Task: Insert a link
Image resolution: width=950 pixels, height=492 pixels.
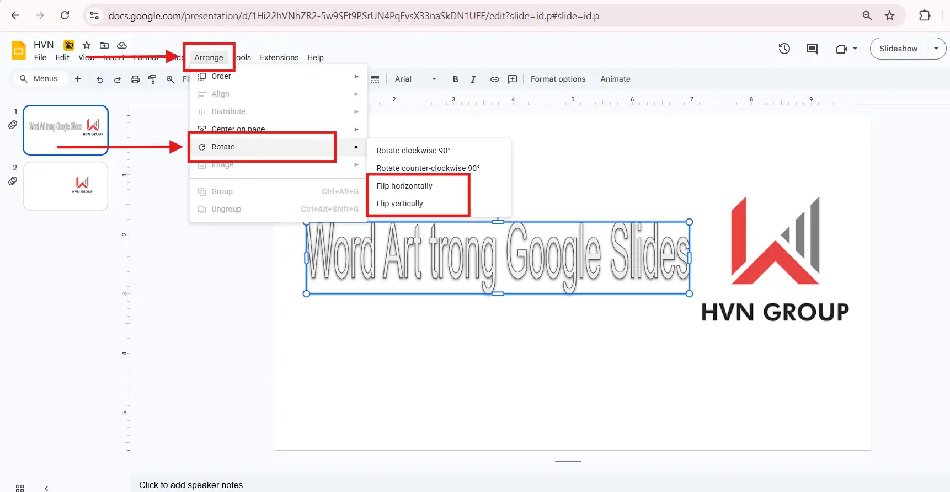Action: pyautogui.click(x=495, y=79)
